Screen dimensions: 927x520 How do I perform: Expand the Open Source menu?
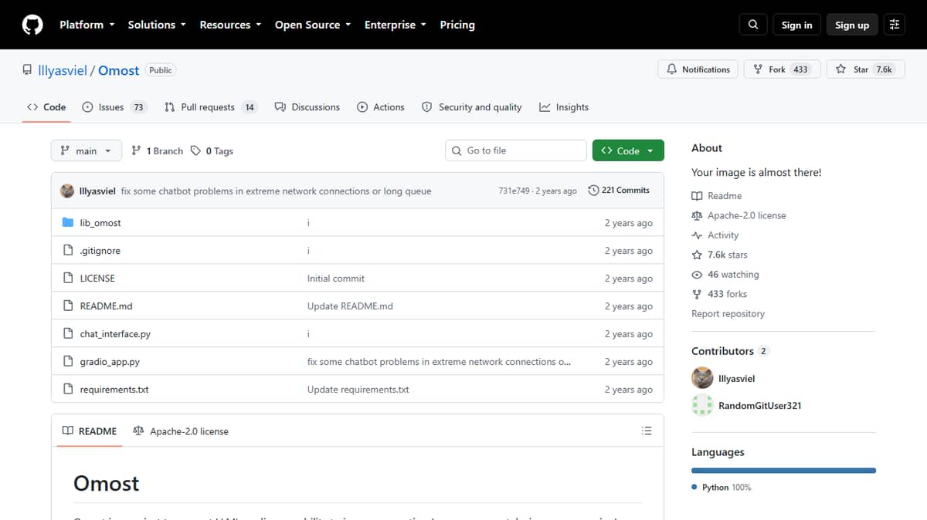(313, 25)
